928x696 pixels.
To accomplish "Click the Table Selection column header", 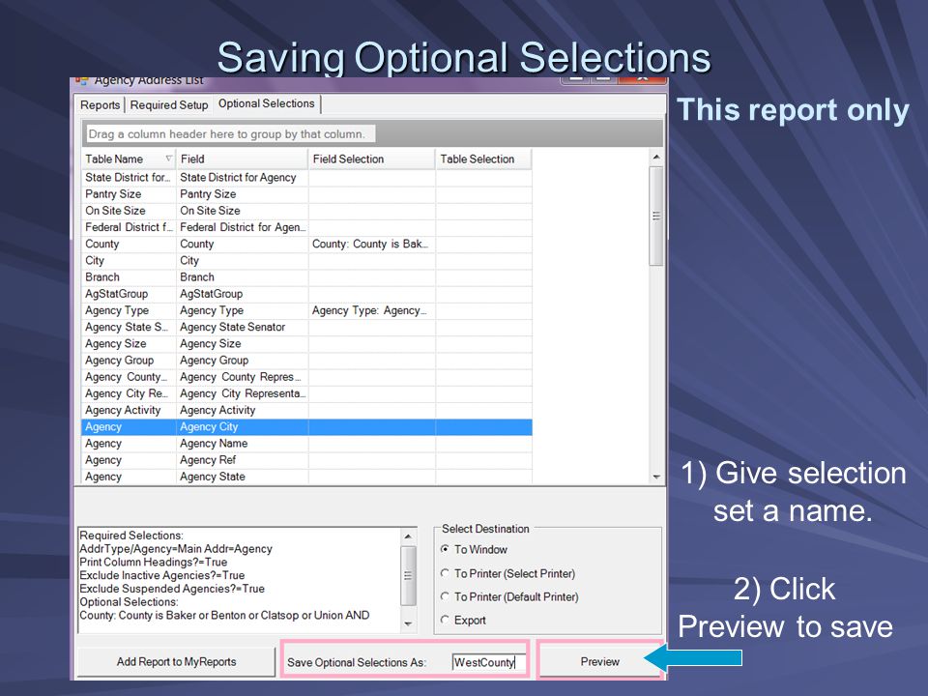I will (x=483, y=159).
